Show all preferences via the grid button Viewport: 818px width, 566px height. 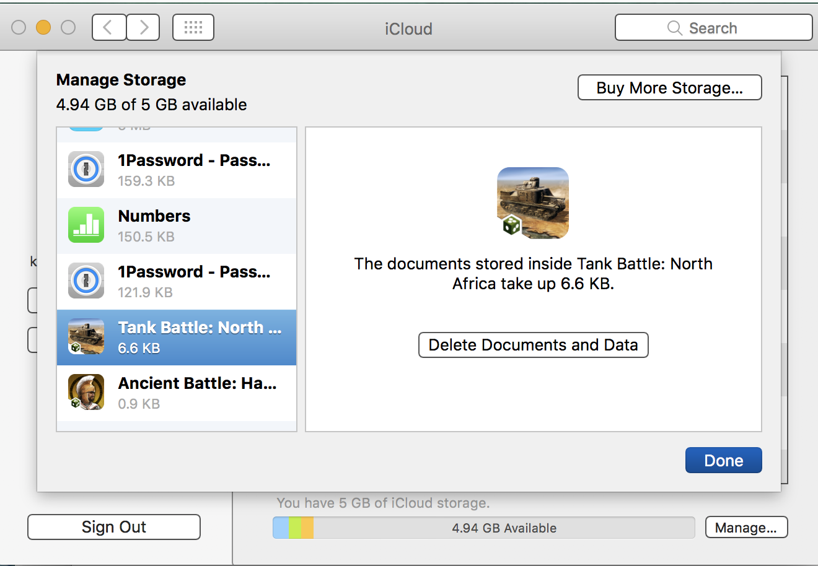click(x=193, y=27)
